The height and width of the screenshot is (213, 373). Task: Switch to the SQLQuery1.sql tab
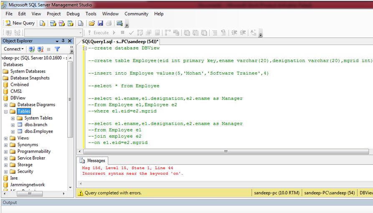coord(120,42)
